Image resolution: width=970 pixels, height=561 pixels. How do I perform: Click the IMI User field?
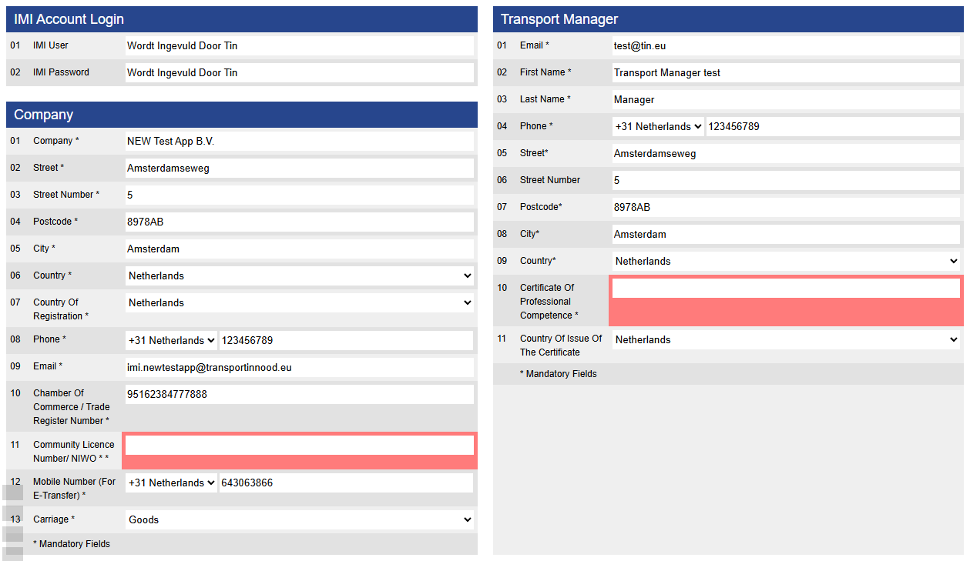pyautogui.click(x=299, y=45)
